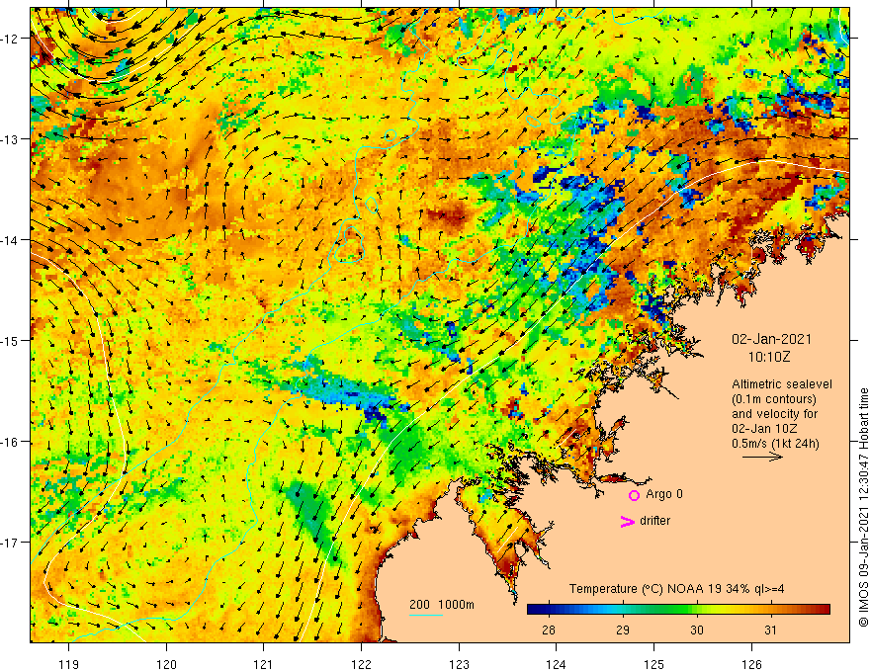Click the cyan 200 1000m contour legend line
Screen dimensions: 870x672
click(426, 615)
